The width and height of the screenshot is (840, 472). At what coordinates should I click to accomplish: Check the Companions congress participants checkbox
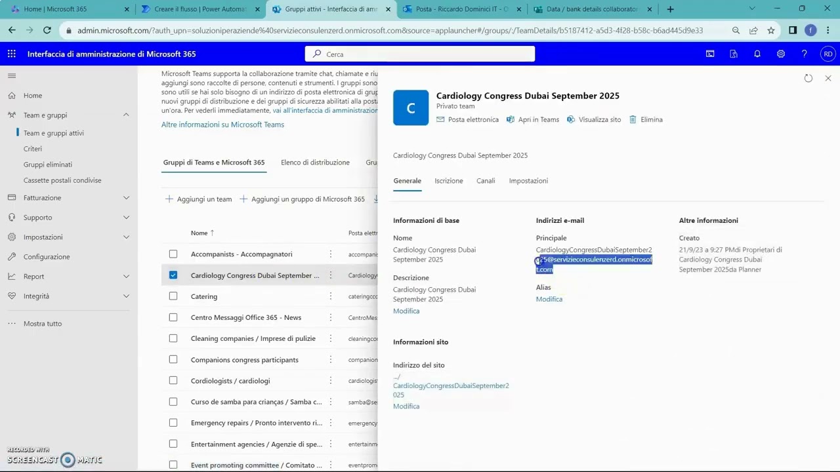[x=173, y=359]
